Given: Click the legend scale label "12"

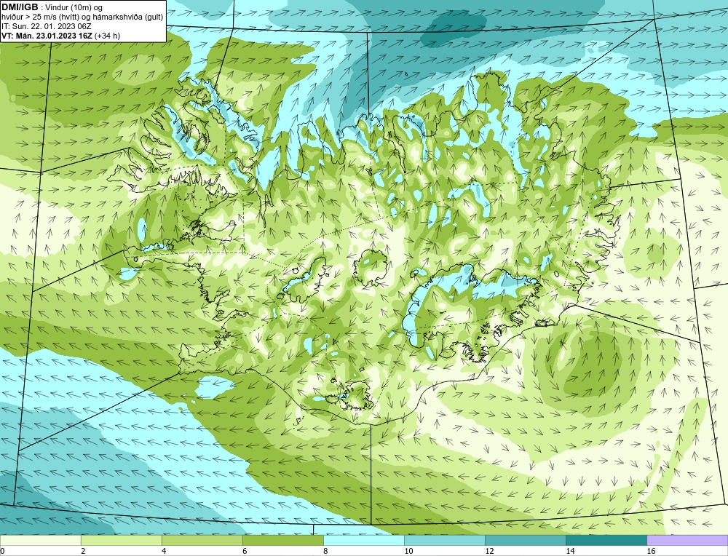Looking at the screenshot, I should pos(489,551).
